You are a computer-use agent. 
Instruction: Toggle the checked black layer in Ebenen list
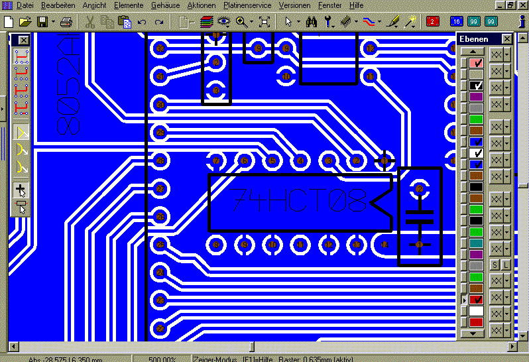pos(476,86)
